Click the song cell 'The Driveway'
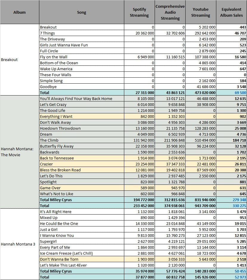 point(82,39)
